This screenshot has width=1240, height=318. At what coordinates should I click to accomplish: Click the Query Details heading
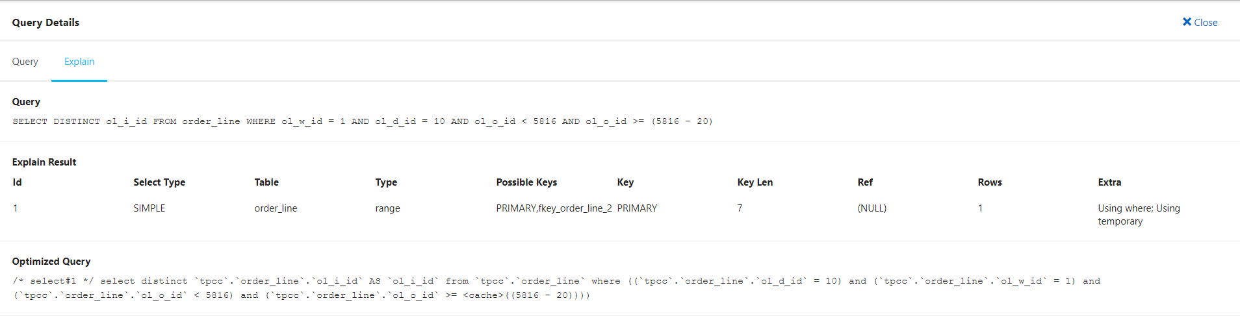pyautogui.click(x=45, y=22)
